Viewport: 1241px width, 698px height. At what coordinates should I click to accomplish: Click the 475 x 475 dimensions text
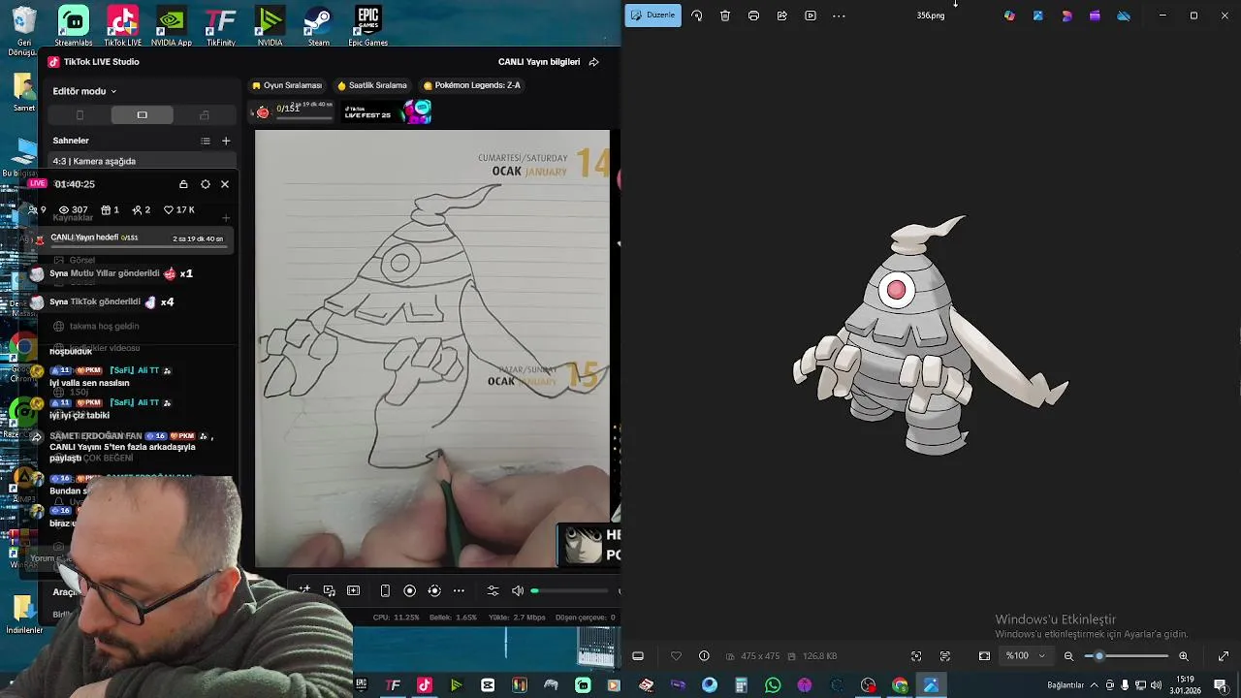[760, 656]
